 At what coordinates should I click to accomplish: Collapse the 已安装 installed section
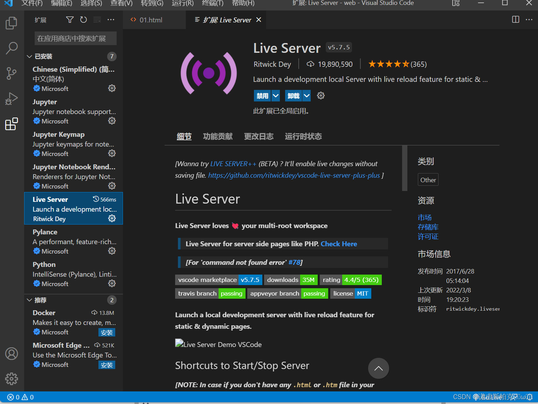29,56
